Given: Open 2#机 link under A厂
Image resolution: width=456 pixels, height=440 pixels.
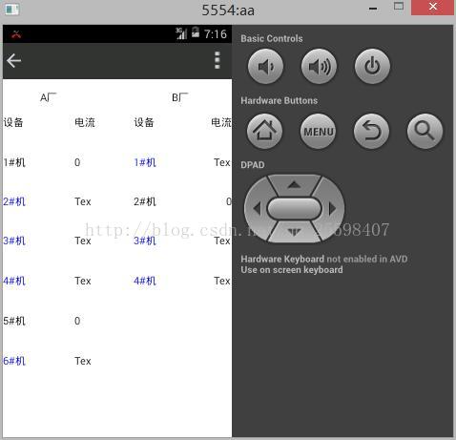Looking at the screenshot, I should point(14,201).
